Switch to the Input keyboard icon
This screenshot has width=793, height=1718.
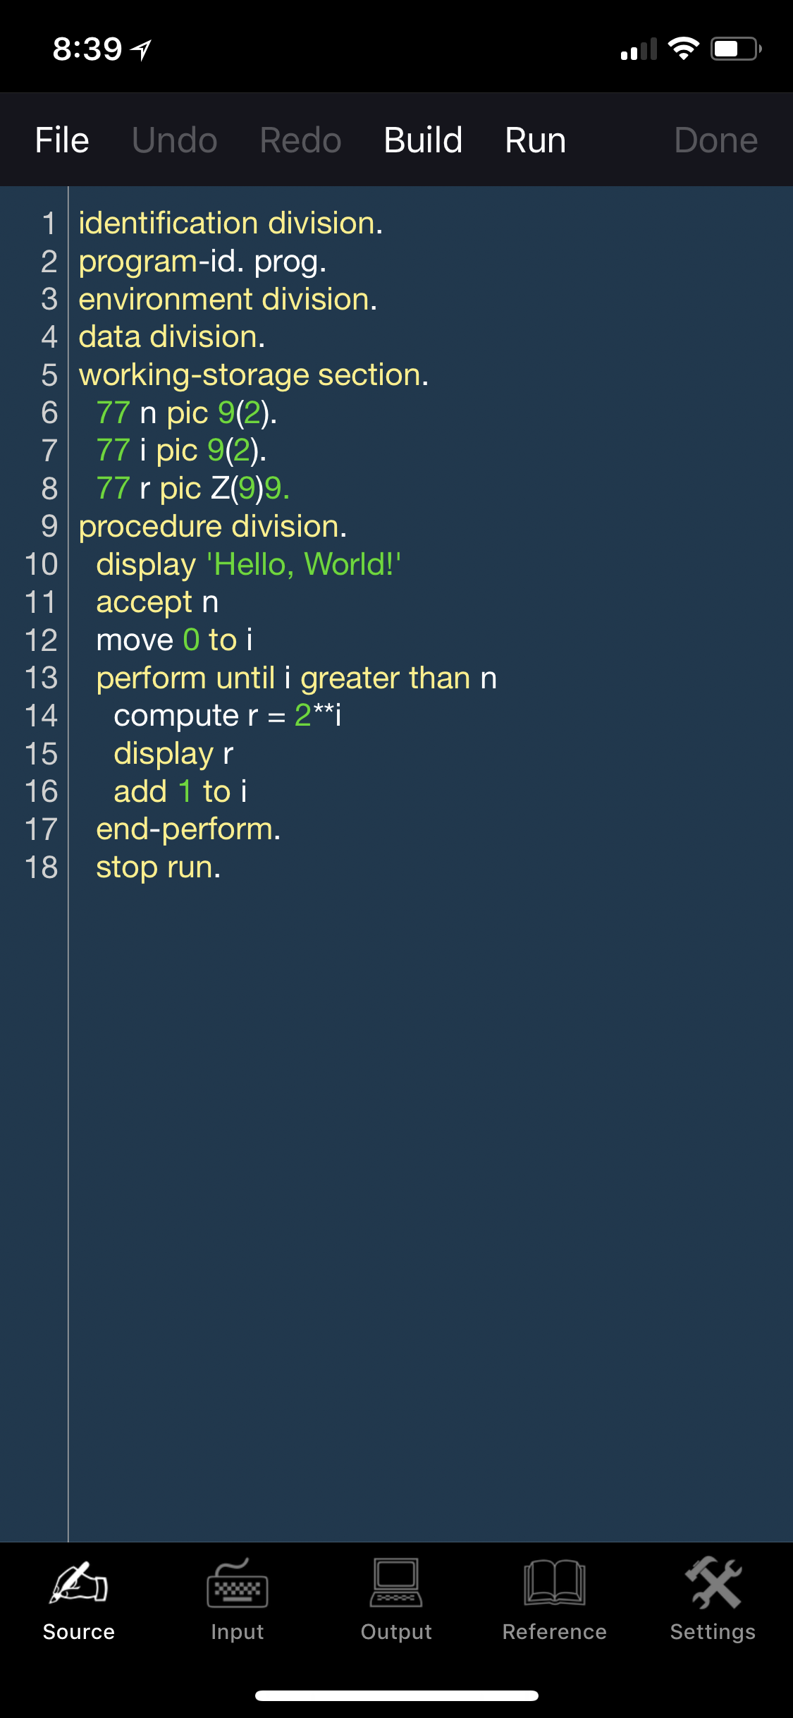237,1584
